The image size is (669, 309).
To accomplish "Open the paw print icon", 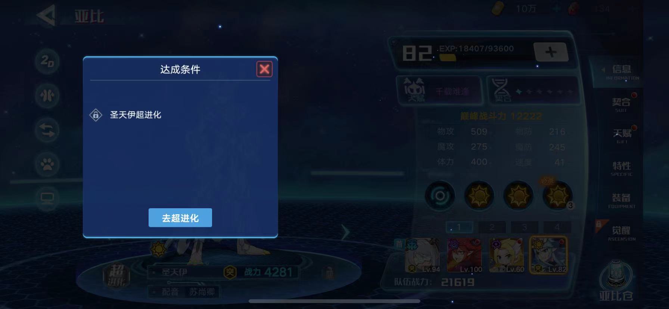I will (x=47, y=165).
